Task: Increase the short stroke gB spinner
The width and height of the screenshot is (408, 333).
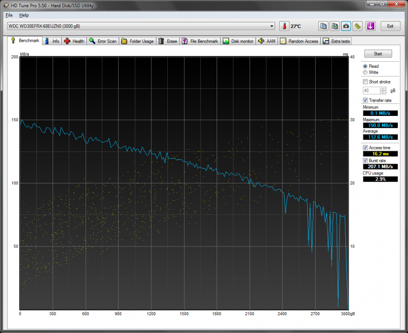Action: point(383,89)
